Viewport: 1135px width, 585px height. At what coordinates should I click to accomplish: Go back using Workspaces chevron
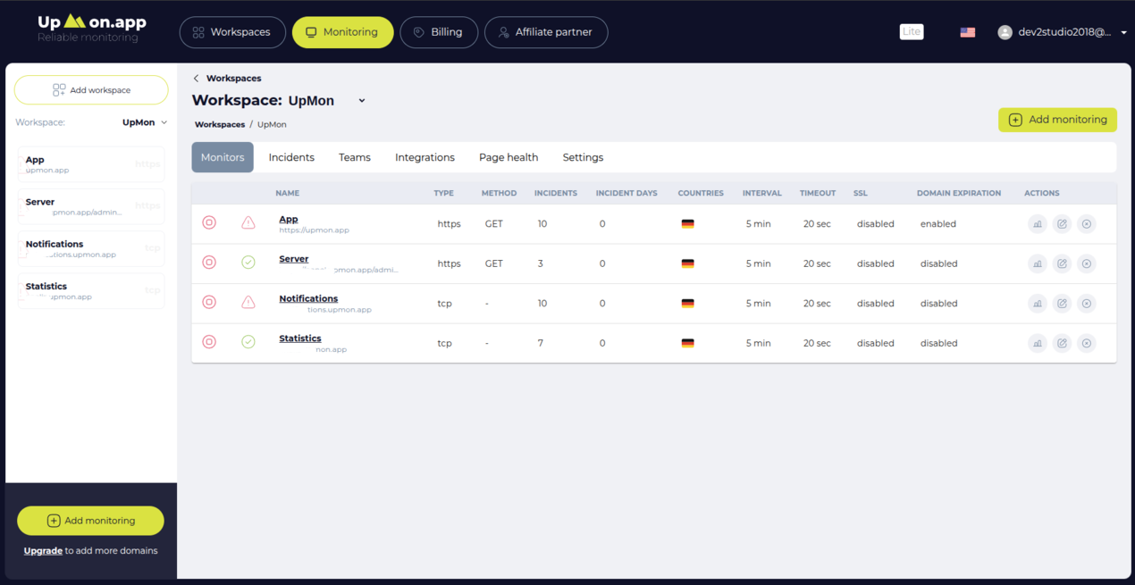(x=197, y=79)
